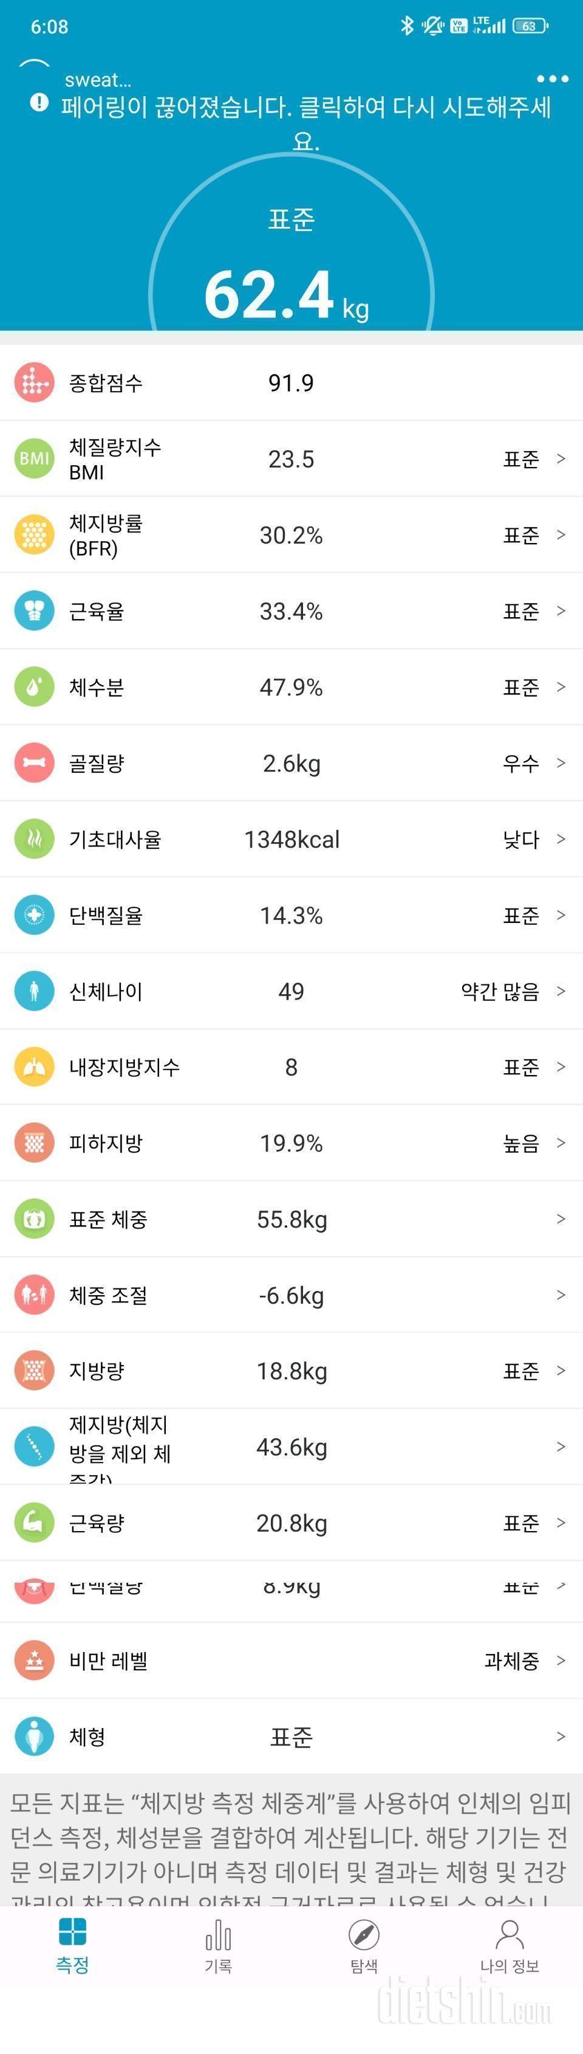This screenshot has width=583, height=2054.
Task: Select the BMI row icon
Action: pyautogui.click(x=34, y=458)
